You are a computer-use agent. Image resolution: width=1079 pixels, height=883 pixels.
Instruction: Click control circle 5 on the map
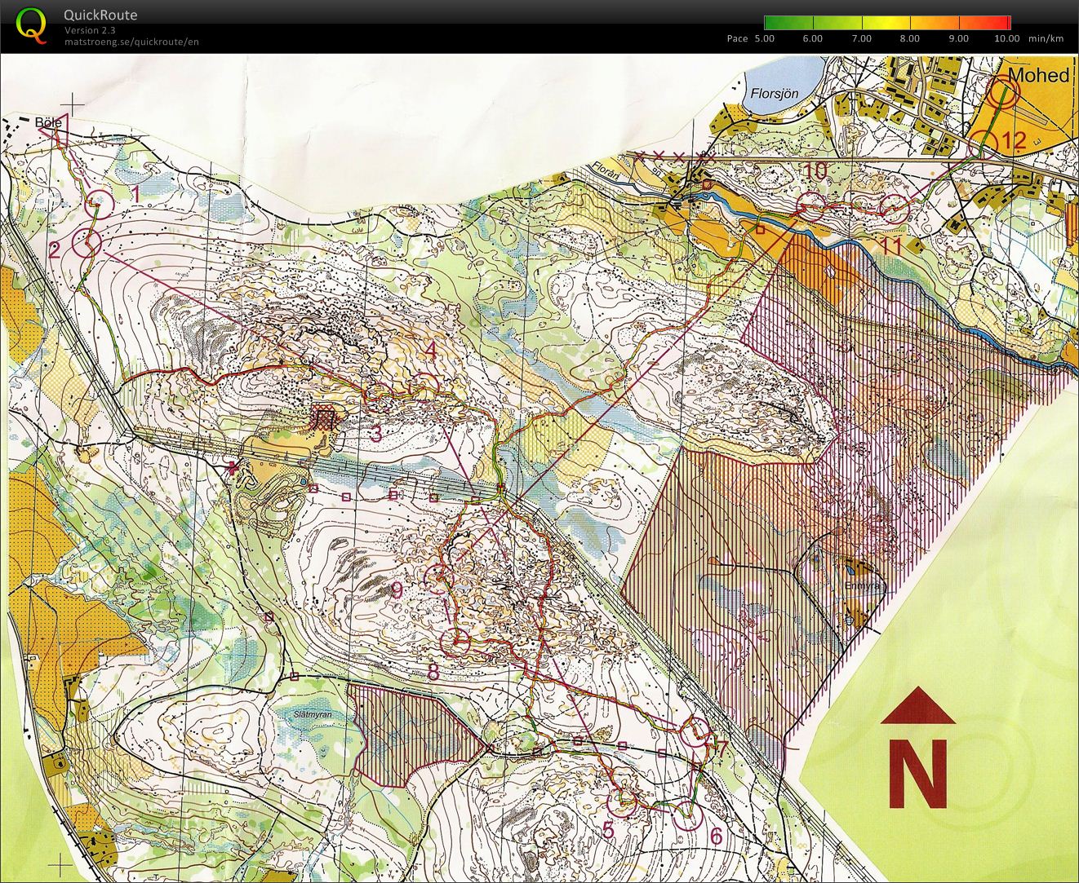pos(624,802)
